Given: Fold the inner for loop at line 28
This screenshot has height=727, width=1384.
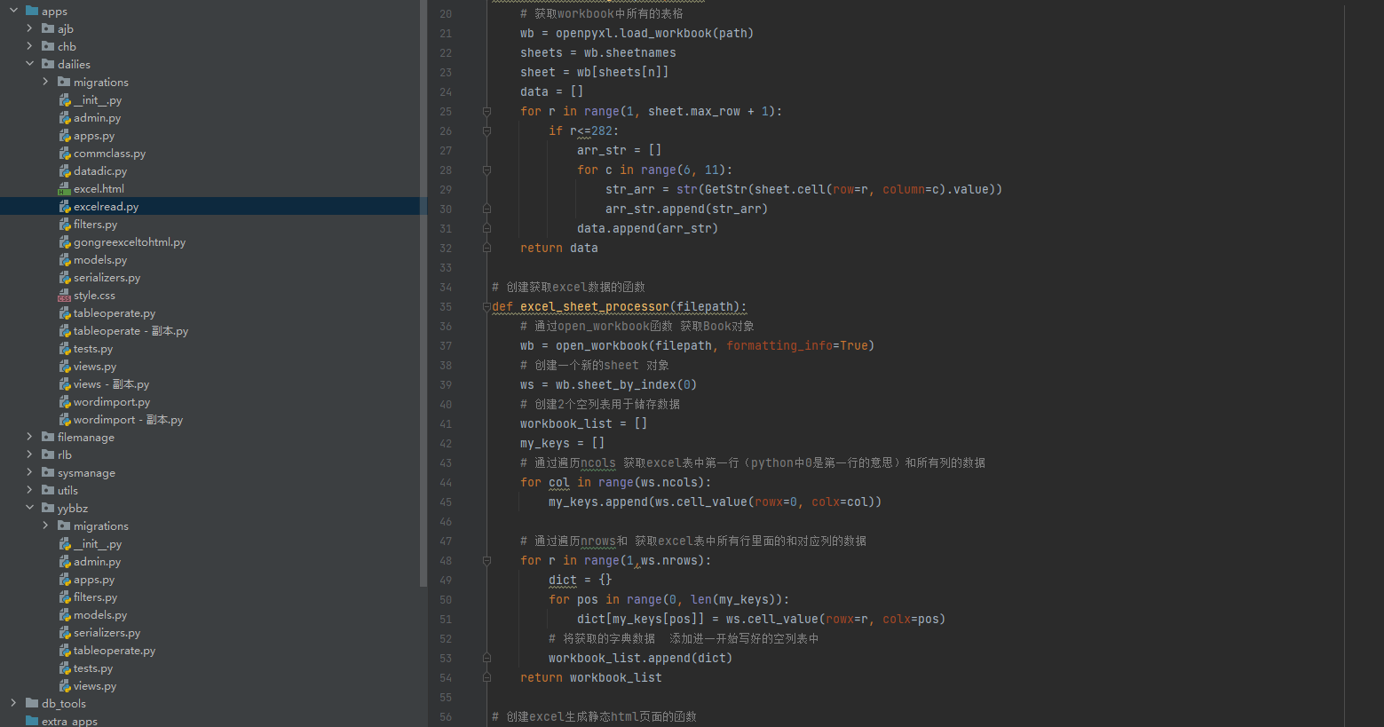Looking at the screenshot, I should tap(486, 170).
